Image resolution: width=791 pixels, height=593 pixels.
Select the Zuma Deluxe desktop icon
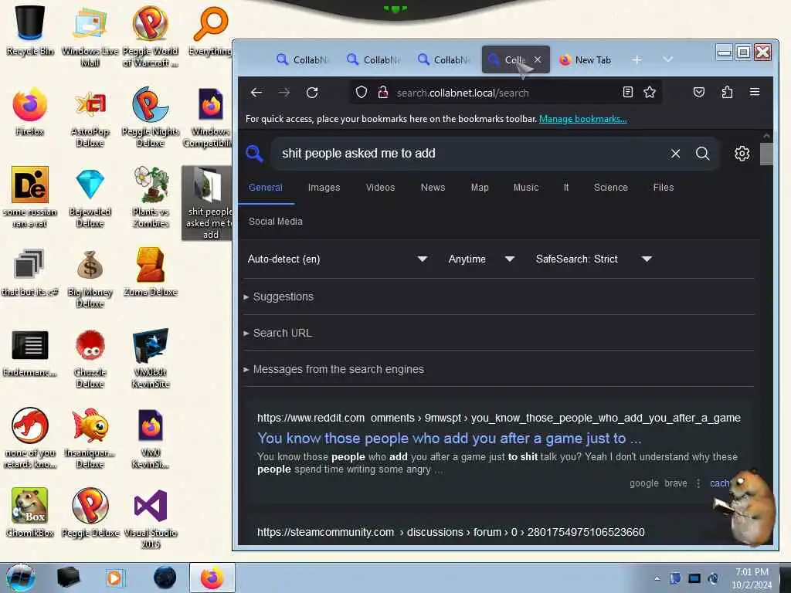pos(151,271)
